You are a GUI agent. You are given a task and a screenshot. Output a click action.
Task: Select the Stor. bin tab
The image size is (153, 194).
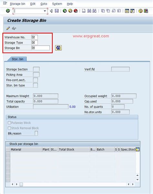(x=17, y=59)
